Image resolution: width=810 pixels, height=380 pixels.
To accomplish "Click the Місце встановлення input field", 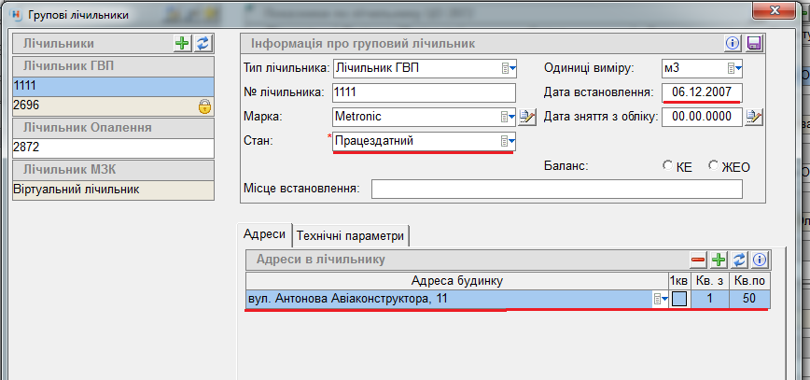I will [x=556, y=190].
